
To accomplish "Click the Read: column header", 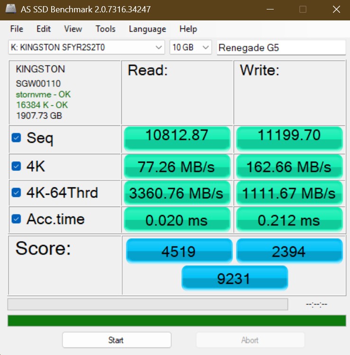I will (148, 70).
